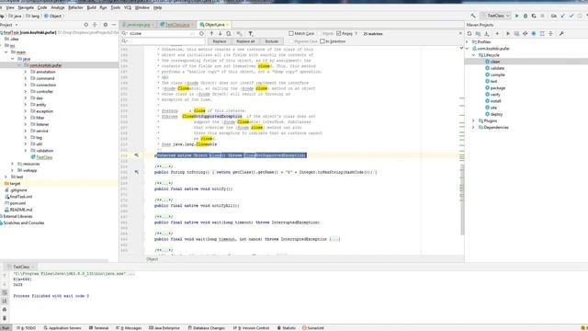The width and height of the screenshot is (588, 331).
Task: Click override gutter icon beside toString method
Action: tap(137, 172)
